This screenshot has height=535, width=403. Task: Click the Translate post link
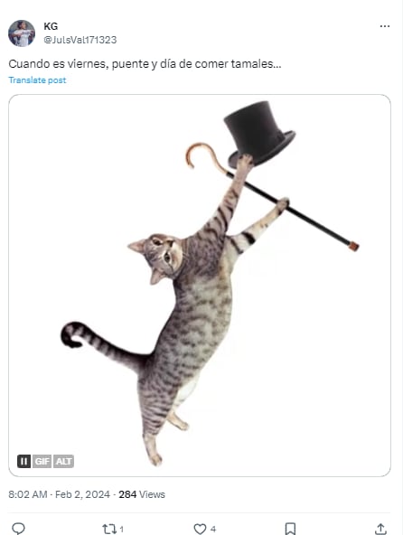coord(37,80)
